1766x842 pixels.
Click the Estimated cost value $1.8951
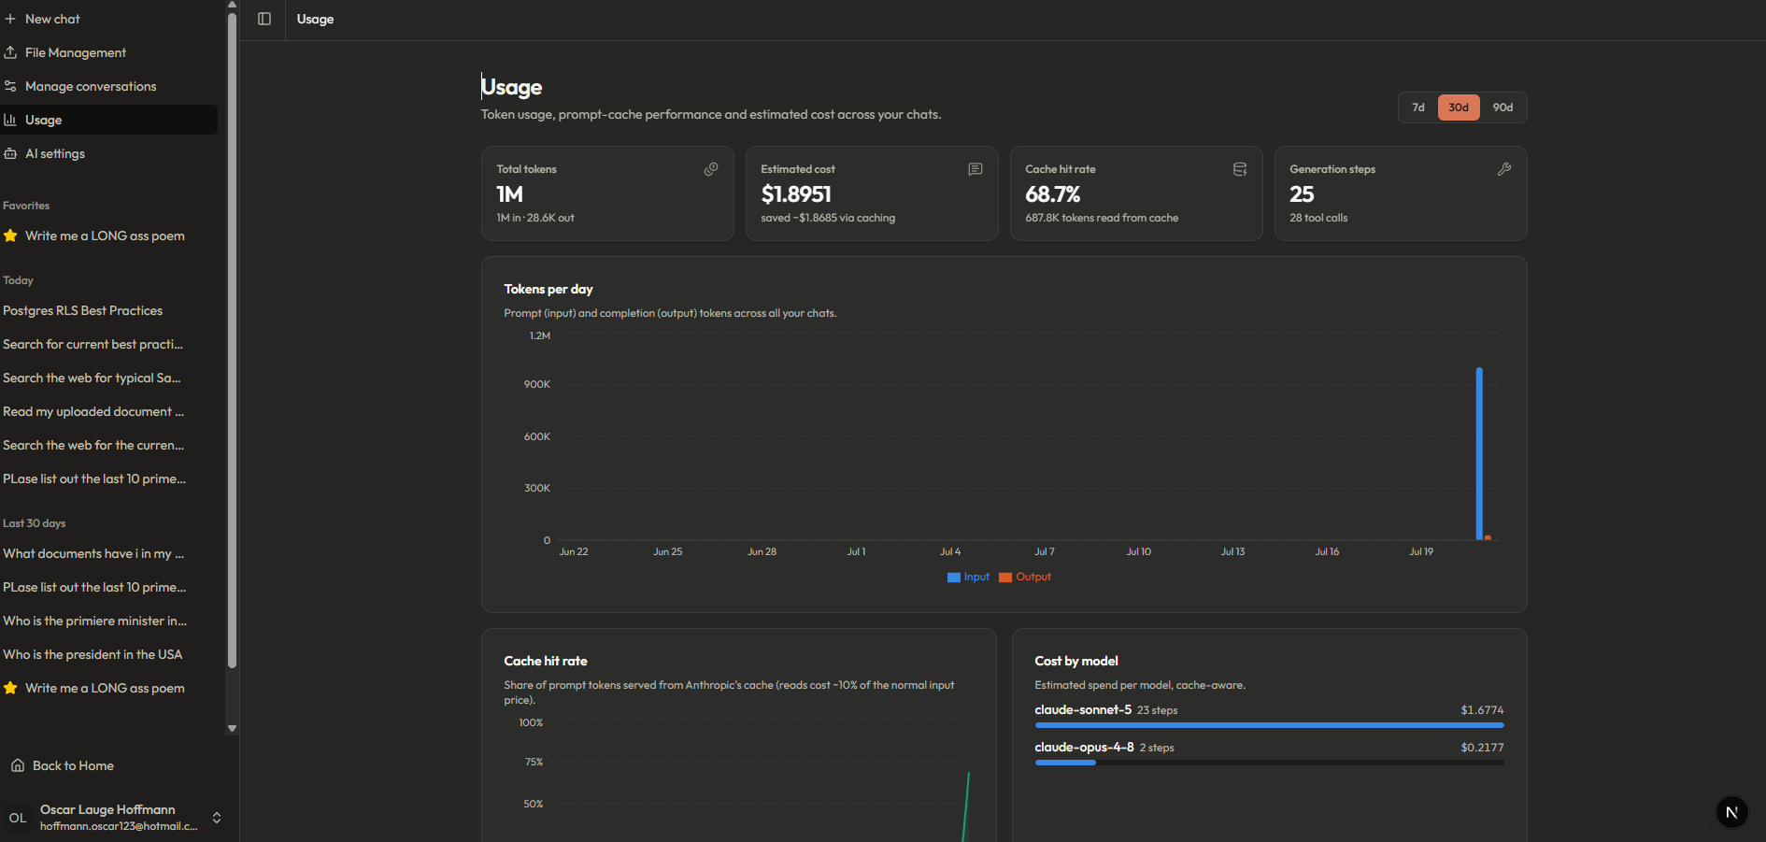point(796,194)
